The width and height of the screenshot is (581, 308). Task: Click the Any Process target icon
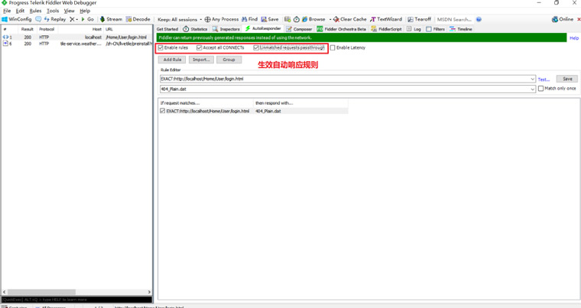click(x=207, y=19)
